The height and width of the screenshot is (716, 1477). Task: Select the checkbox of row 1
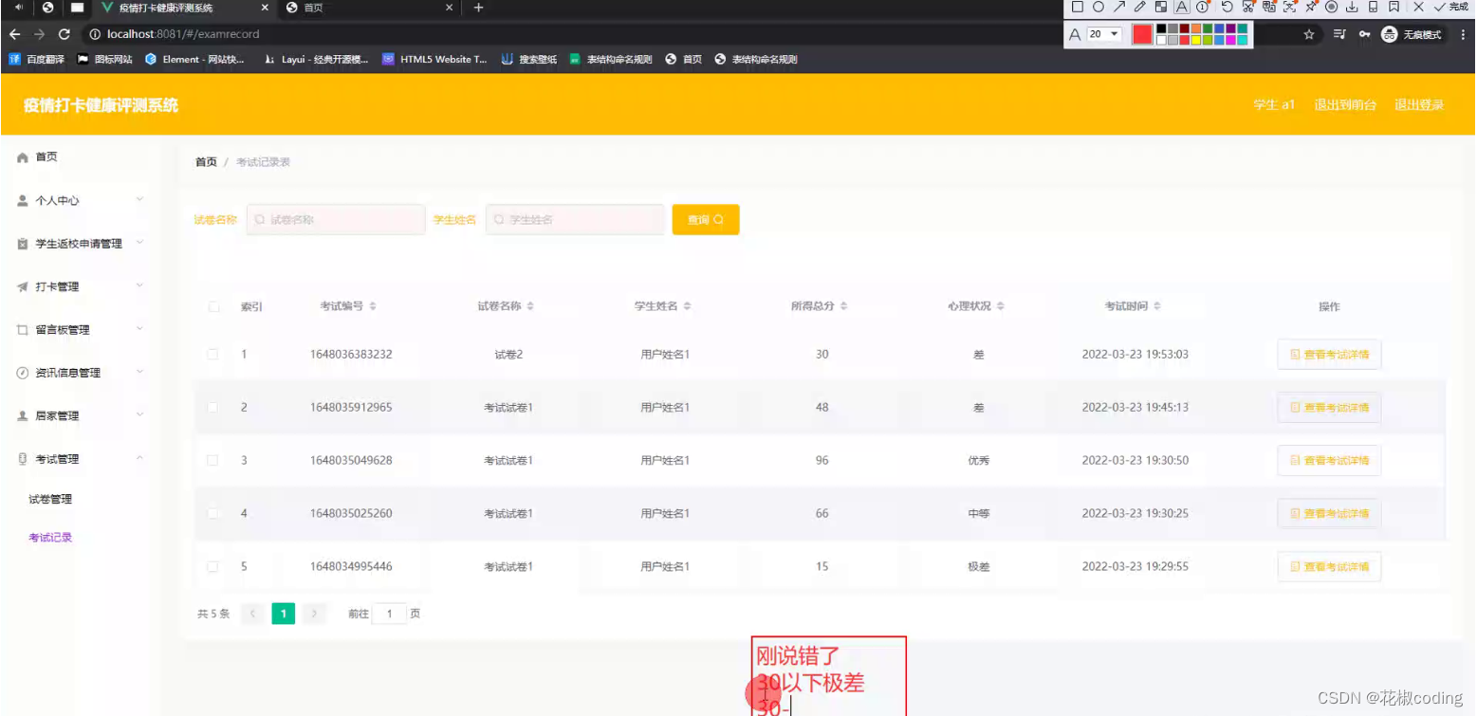pos(213,354)
